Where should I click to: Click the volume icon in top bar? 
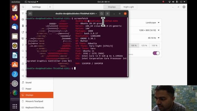click(x=173, y=2)
